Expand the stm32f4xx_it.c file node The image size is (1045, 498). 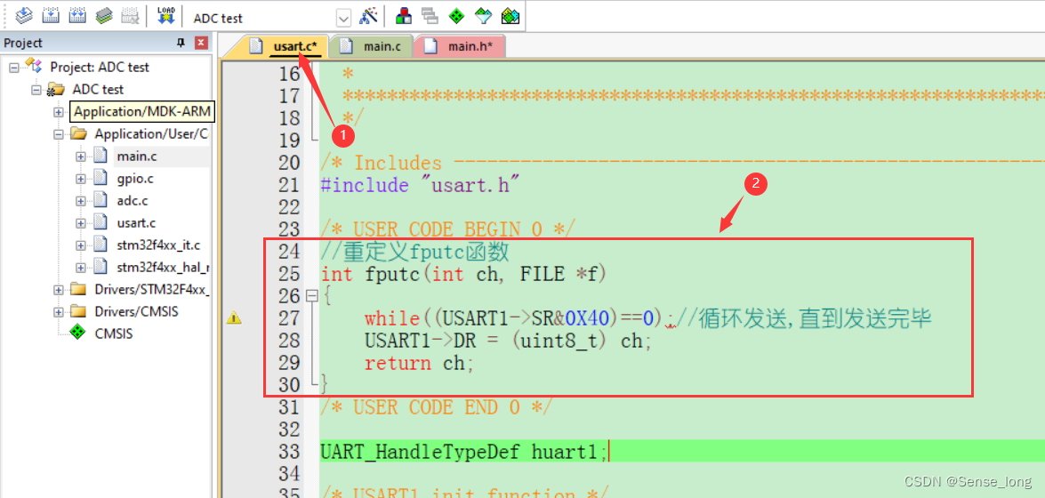[x=81, y=245]
